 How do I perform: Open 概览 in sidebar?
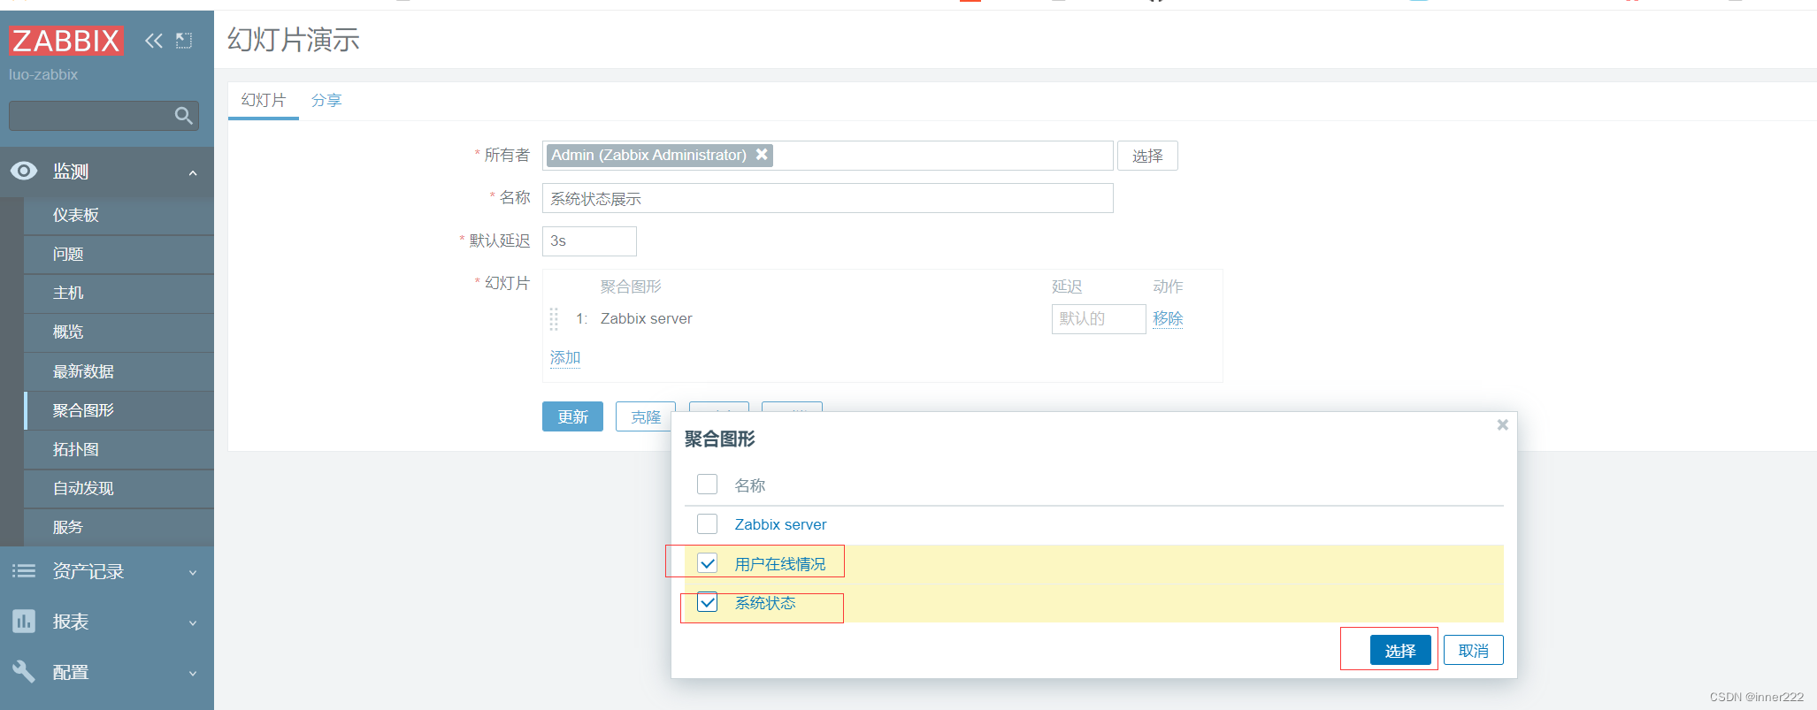pos(119,332)
